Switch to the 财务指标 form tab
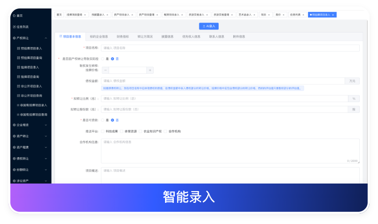Screen dimensions: 378x224 coord(122,36)
